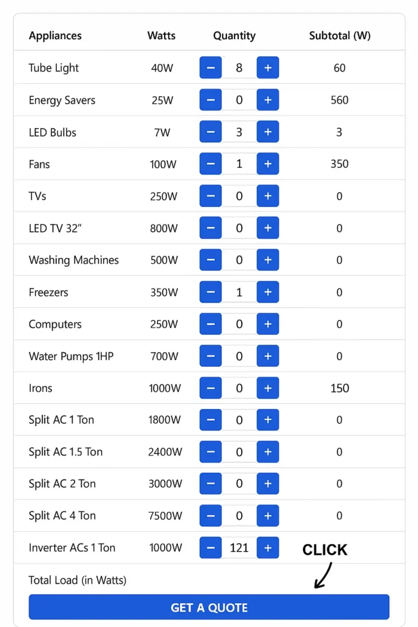Decrease Inverter ACs 1 Ton quantity
This screenshot has width=418, height=627.
point(211,547)
